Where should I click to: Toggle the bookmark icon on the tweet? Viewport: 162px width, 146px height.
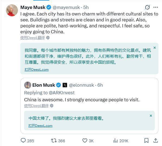pos(147,141)
